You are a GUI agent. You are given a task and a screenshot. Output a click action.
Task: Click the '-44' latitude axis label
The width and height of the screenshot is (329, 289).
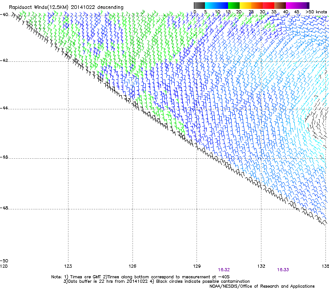(x=4, y=108)
